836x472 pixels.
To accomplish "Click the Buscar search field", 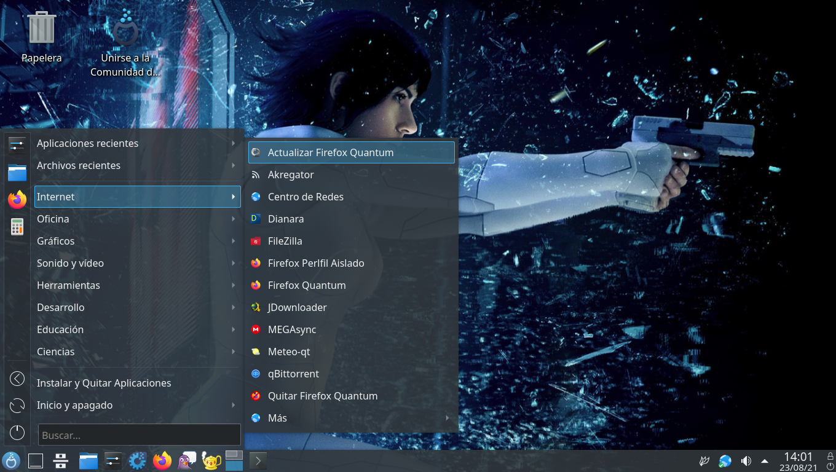I will (140, 435).
